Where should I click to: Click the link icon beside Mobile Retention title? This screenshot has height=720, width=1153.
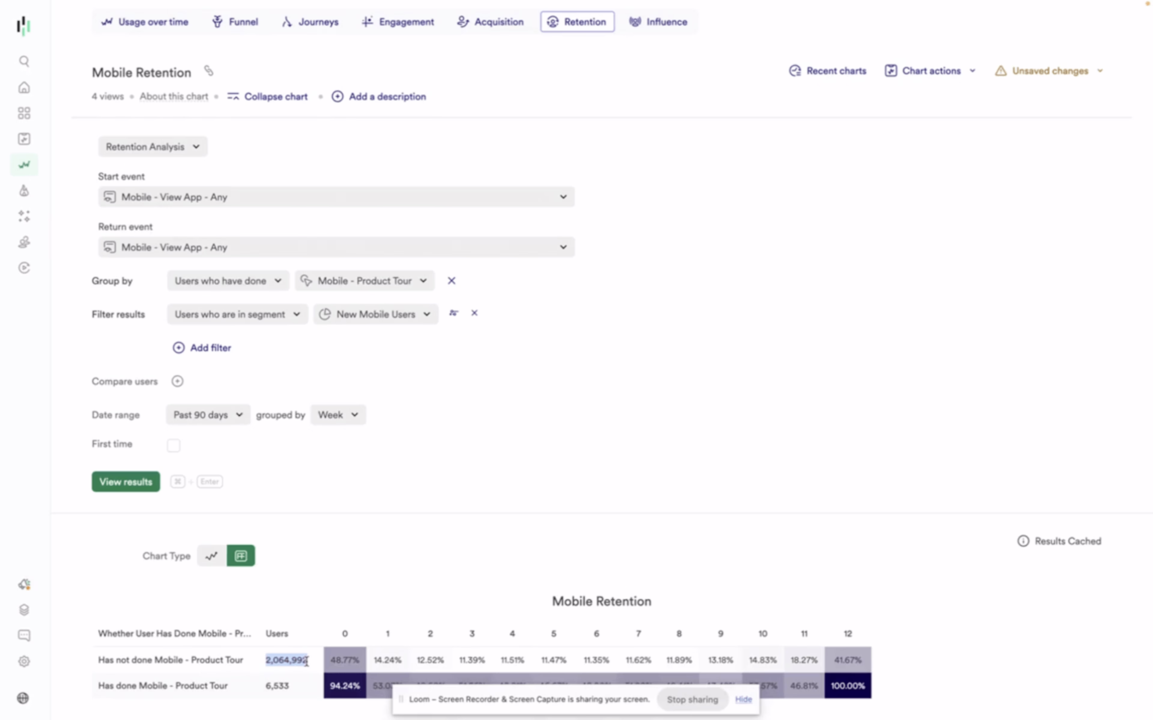click(x=208, y=71)
